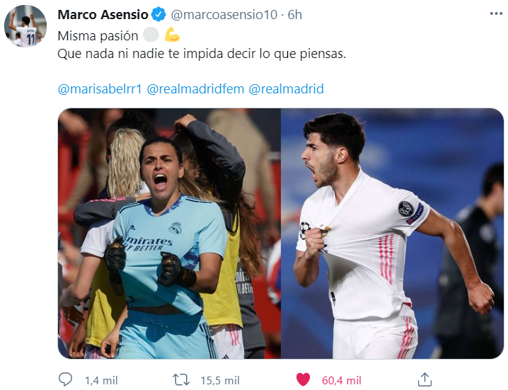Visit the @realmadridfem mention

(195, 88)
